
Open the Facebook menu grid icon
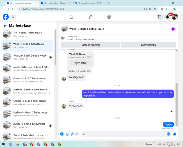160,17
